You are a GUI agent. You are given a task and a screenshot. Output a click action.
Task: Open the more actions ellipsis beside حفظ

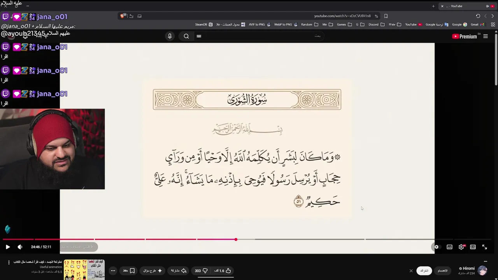pyautogui.click(x=113, y=271)
